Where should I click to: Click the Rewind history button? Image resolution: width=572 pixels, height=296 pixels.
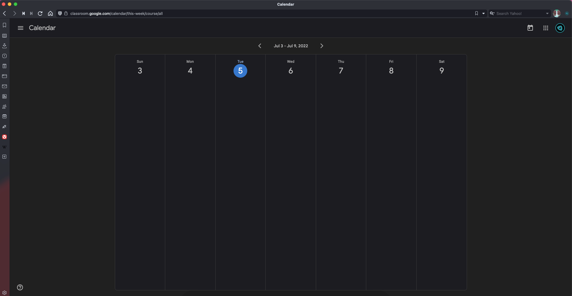coord(24,13)
